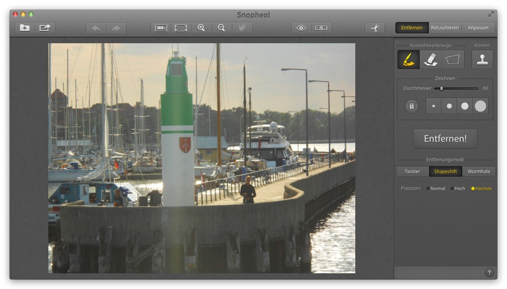
Task: Switch to the Retuschieren tab
Action: pos(445,28)
